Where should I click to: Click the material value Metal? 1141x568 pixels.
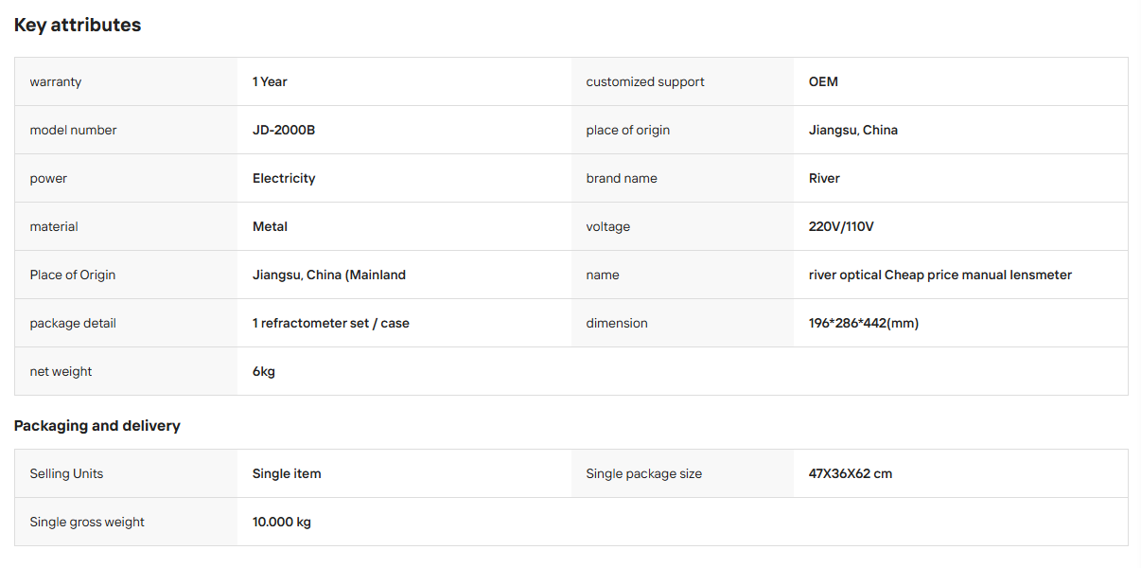point(270,226)
